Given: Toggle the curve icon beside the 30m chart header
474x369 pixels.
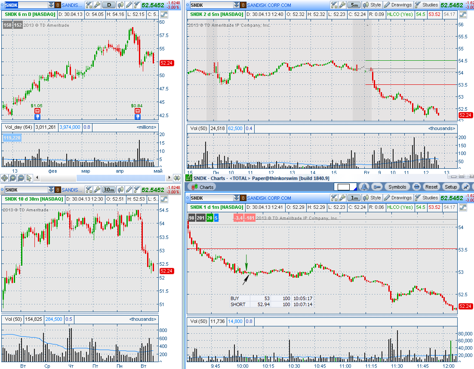Looking at the screenshot, I should pos(164,199).
